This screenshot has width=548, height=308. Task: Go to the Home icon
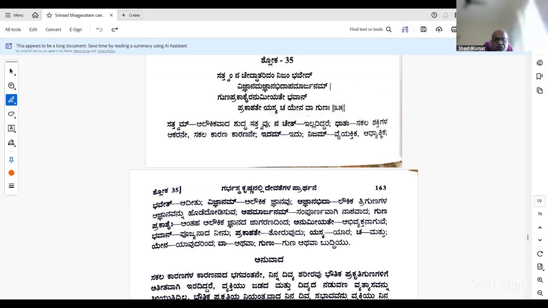point(35,15)
